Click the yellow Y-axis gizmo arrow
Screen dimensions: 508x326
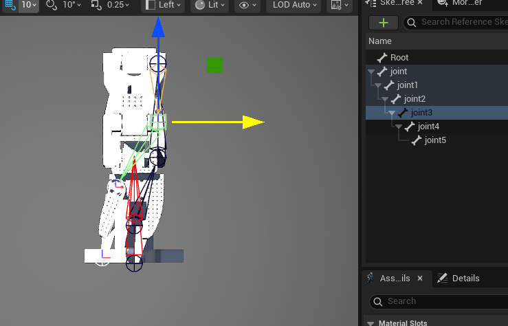coord(254,122)
